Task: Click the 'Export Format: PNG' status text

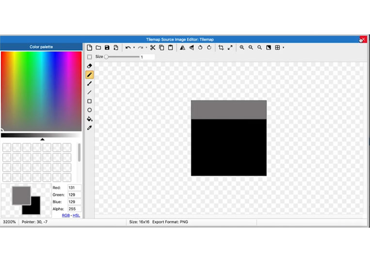Action: (170, 222)
